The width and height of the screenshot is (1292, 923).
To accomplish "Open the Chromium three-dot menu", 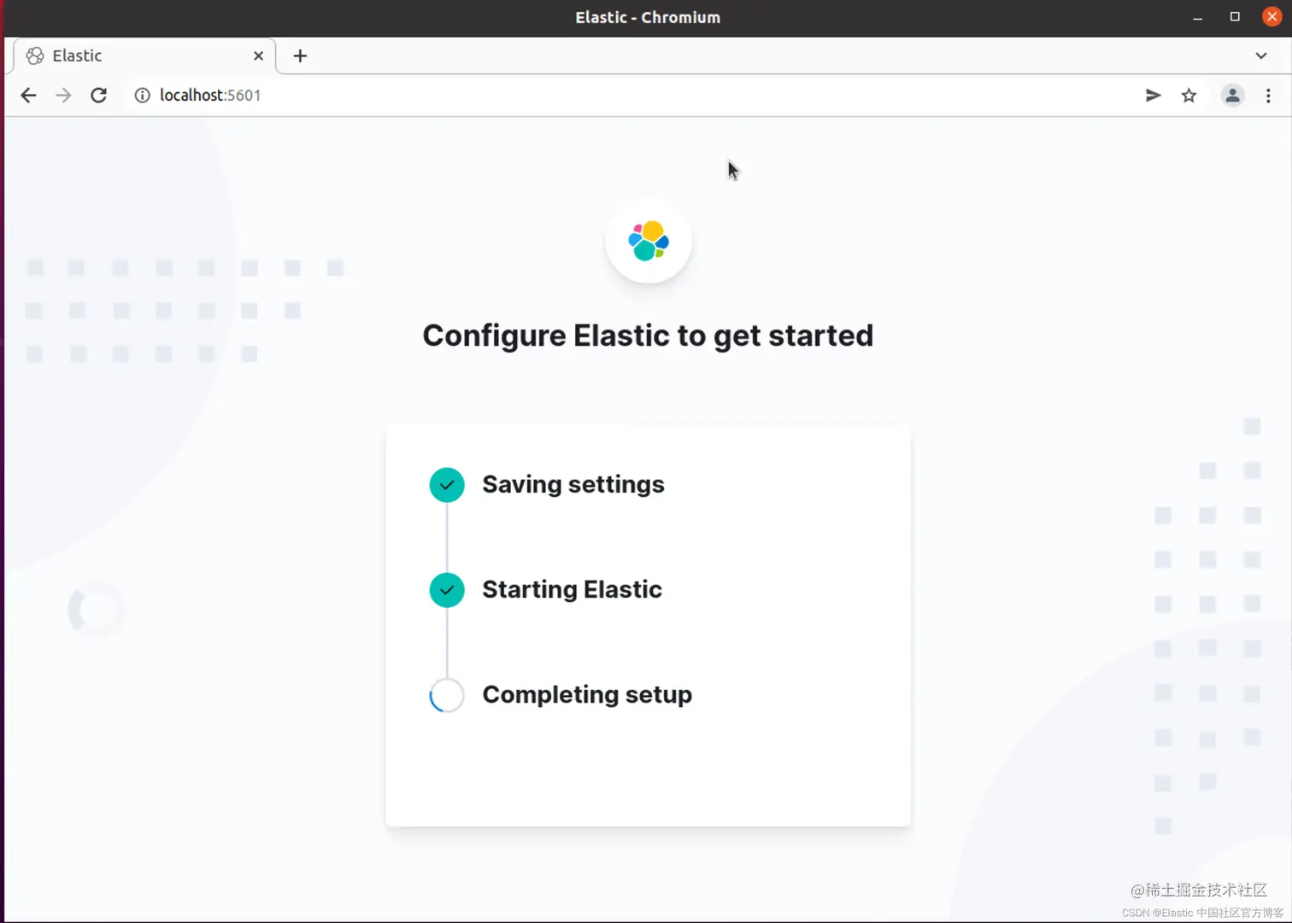I will click(1268, 96).
